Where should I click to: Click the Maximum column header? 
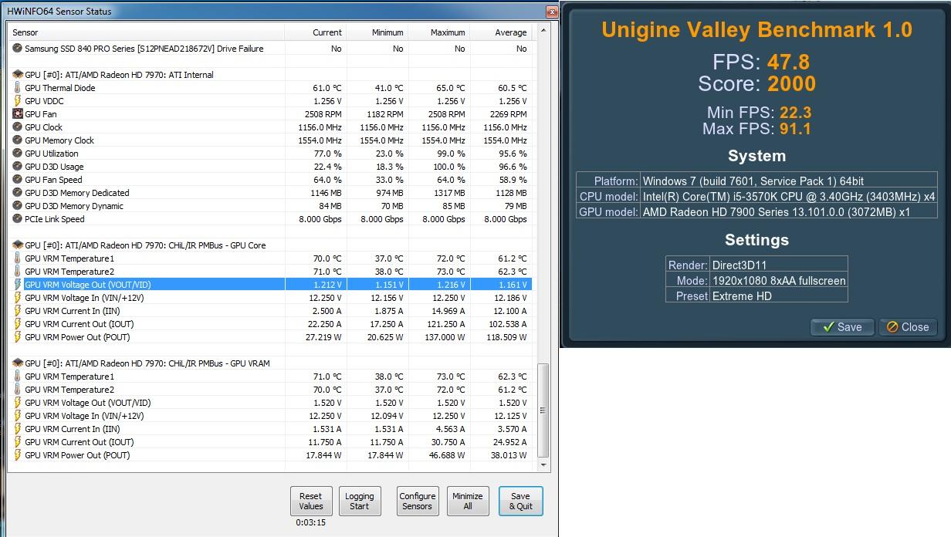pos(438,32)
